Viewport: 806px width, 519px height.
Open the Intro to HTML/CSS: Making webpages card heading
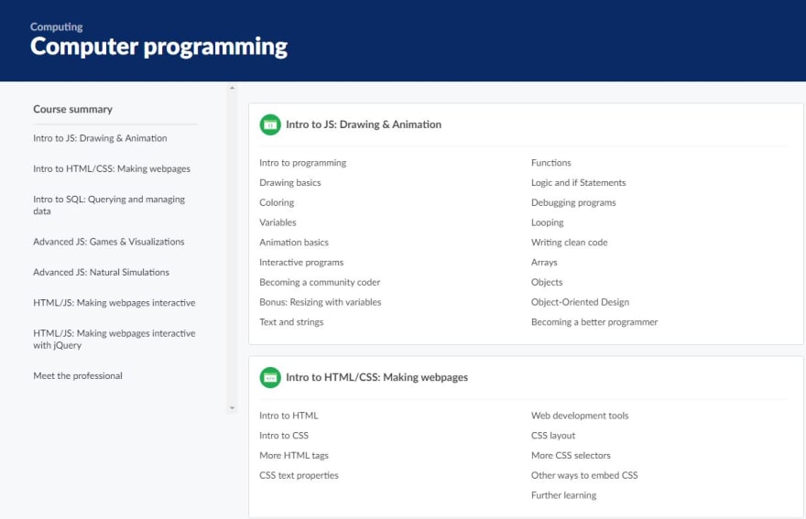(376, 377)
